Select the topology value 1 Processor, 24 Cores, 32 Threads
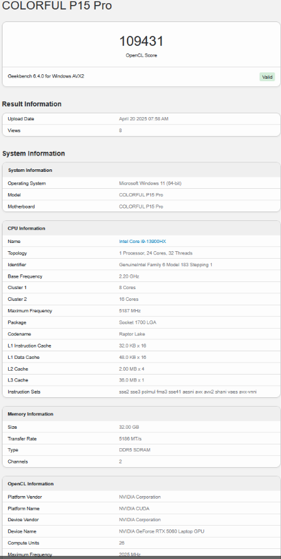The image size is (281, 559). pyautogui.click(x=156, y=253)
